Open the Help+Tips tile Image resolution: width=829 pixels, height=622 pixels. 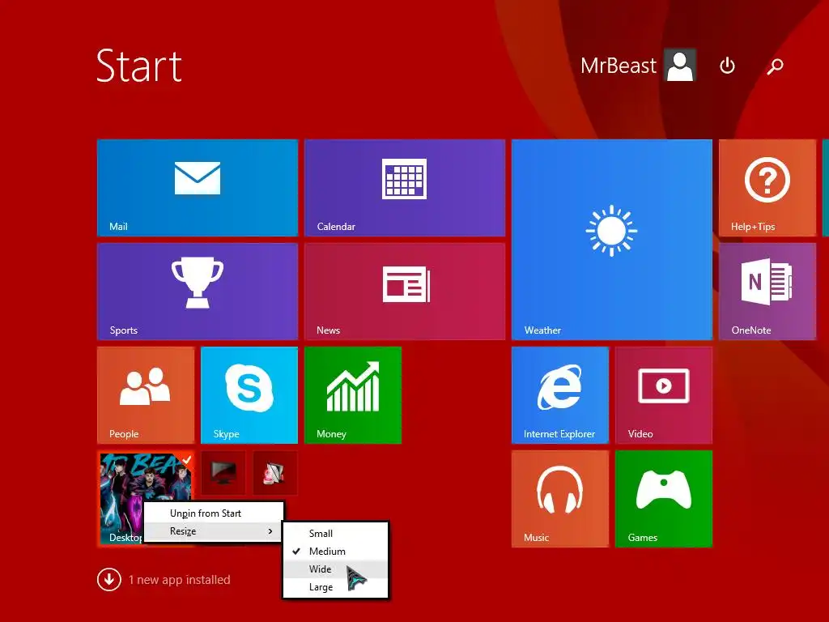click(x=767, y=188)
